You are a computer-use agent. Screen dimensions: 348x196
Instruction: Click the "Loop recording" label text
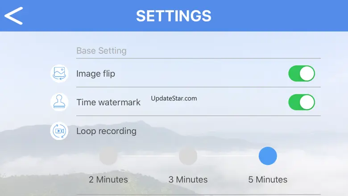[106, 131]
